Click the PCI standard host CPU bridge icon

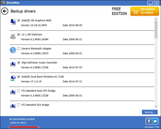[13, 92]
